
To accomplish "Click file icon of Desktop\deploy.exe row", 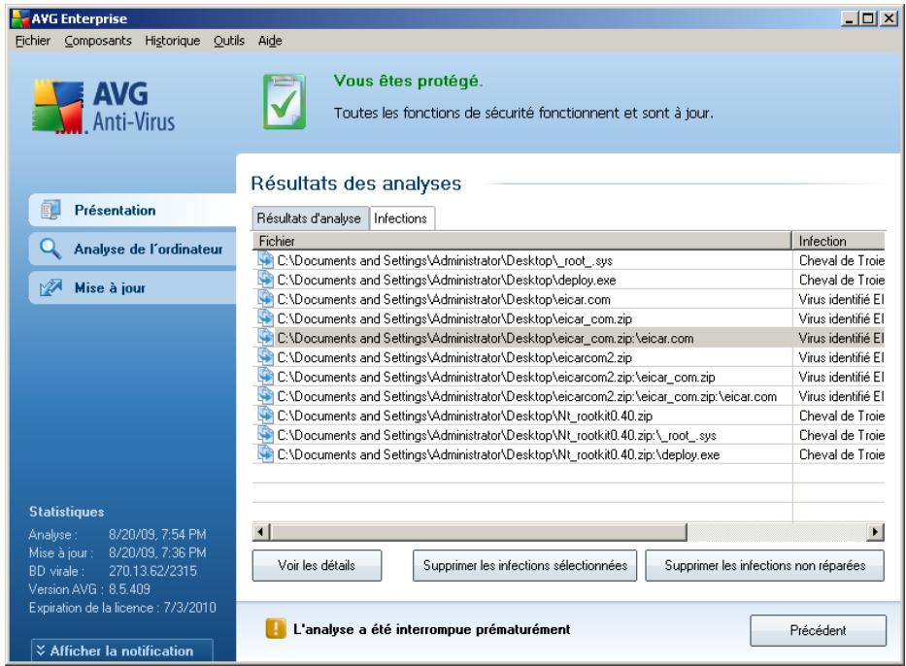I will (265, 280).
